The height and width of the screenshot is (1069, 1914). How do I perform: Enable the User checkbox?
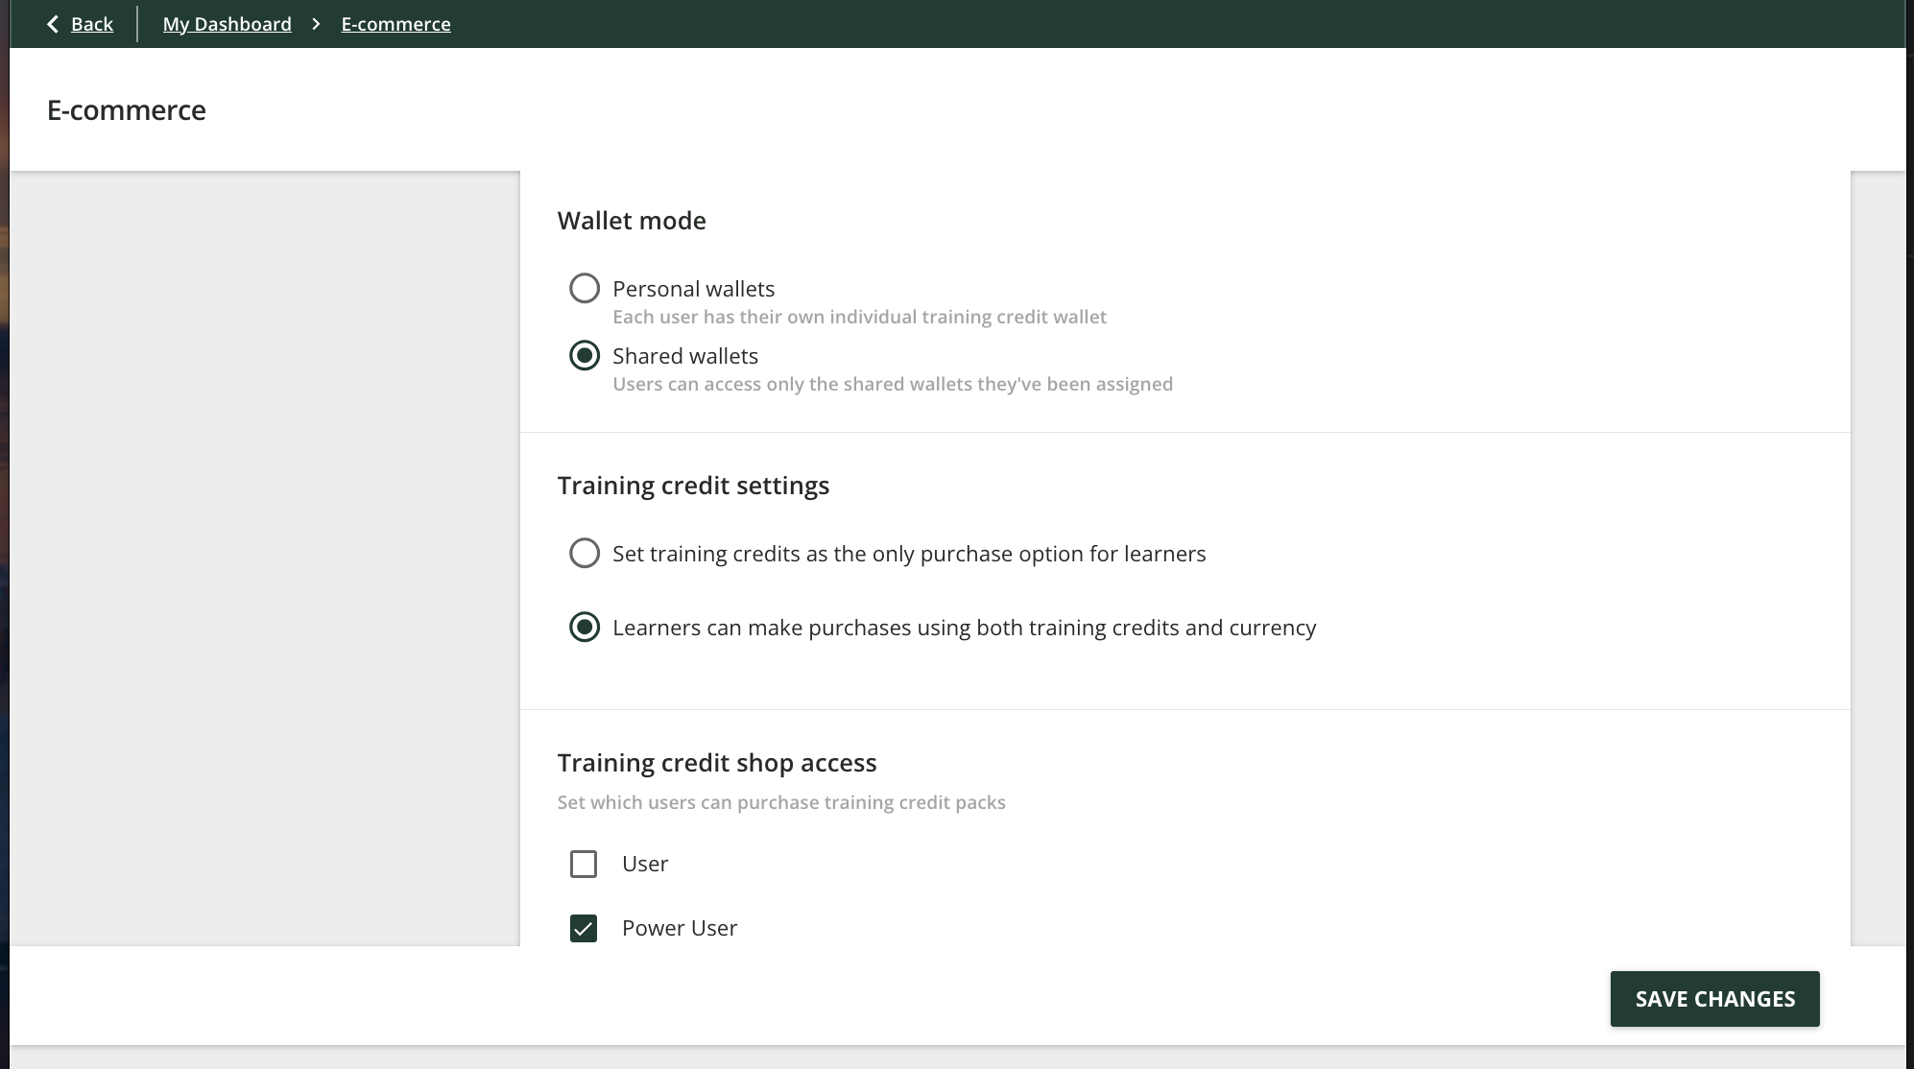point(584,864)
